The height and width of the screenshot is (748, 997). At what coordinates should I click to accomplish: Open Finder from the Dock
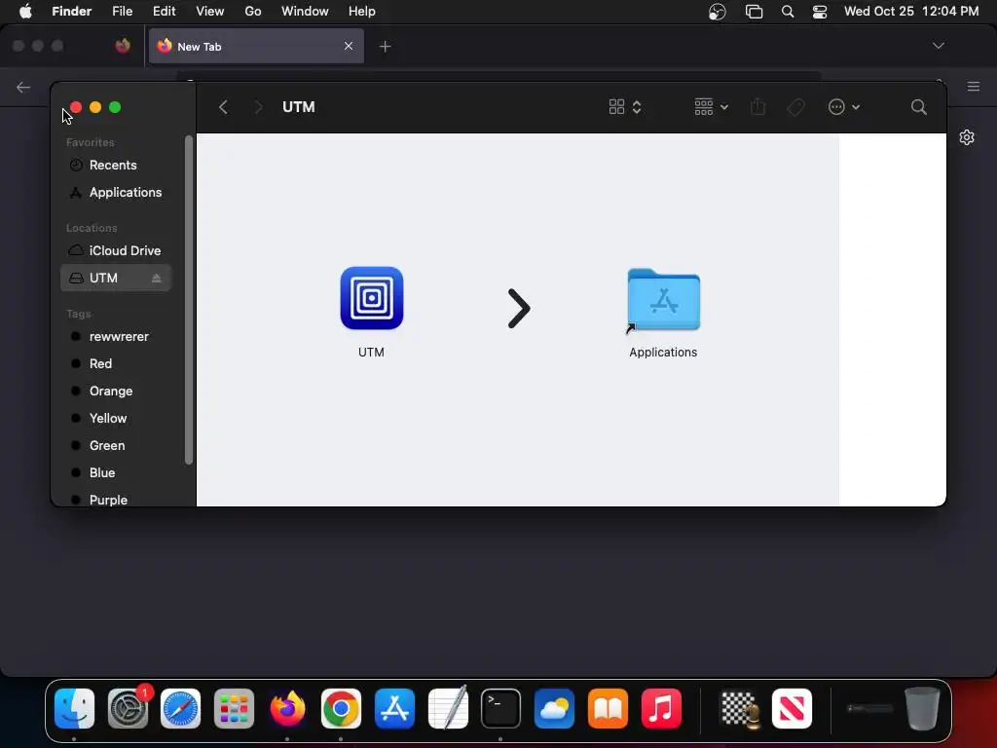74,709
